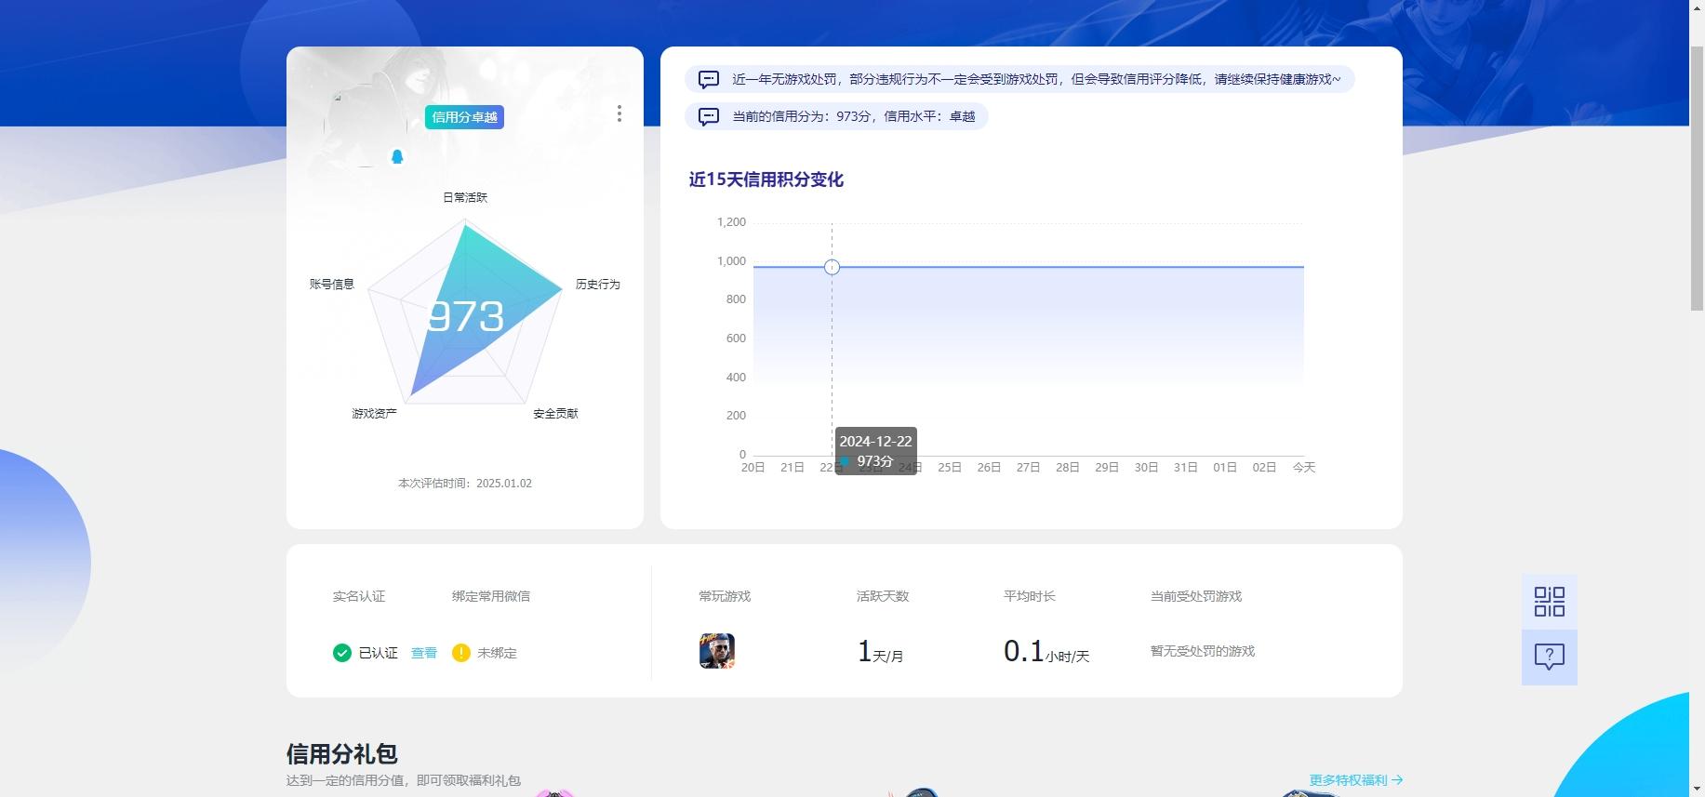
Task: Click the 20日 label on the chart axis
Action: (753, 467)
